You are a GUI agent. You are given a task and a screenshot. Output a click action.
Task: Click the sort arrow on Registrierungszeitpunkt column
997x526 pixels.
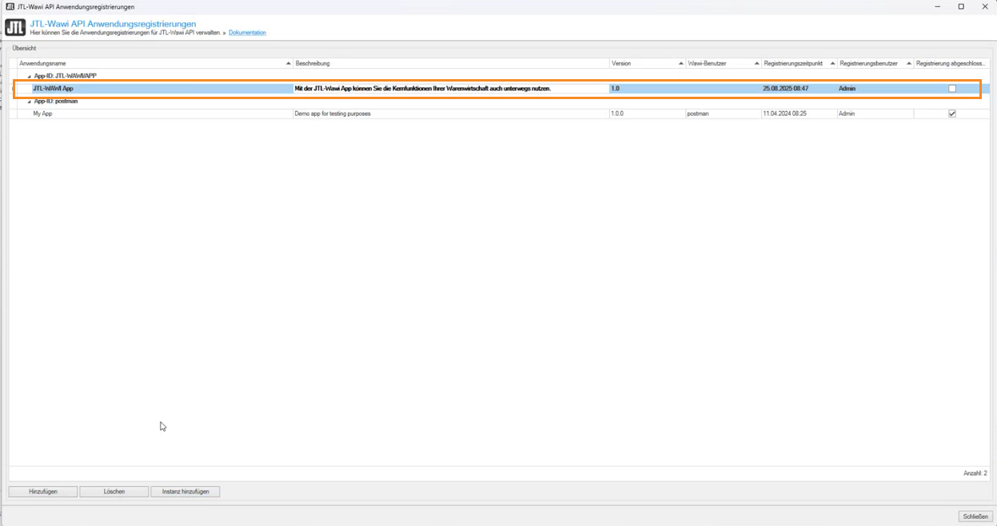click(x=832, y=64)
